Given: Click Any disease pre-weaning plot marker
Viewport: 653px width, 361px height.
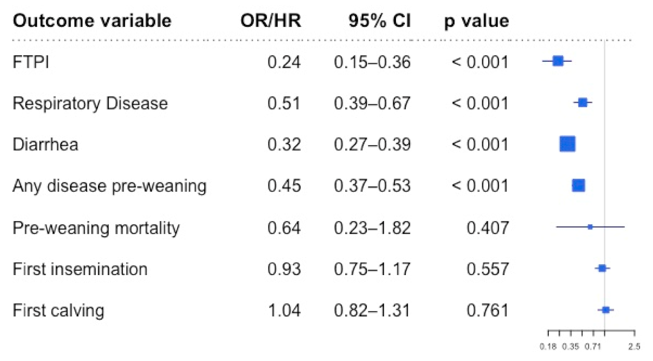Looking at the screenshot, I should tap(578, 185).
